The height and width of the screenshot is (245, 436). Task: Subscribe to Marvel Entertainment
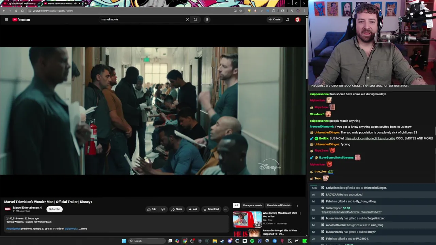[54, 209]
